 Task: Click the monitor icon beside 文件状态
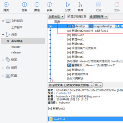pos(8,21)
